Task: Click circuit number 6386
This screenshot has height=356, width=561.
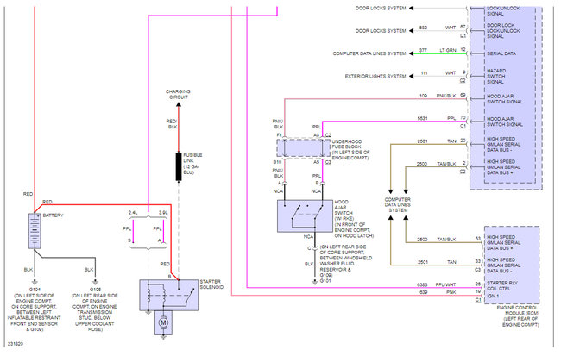Action: (x=422, y=284)
